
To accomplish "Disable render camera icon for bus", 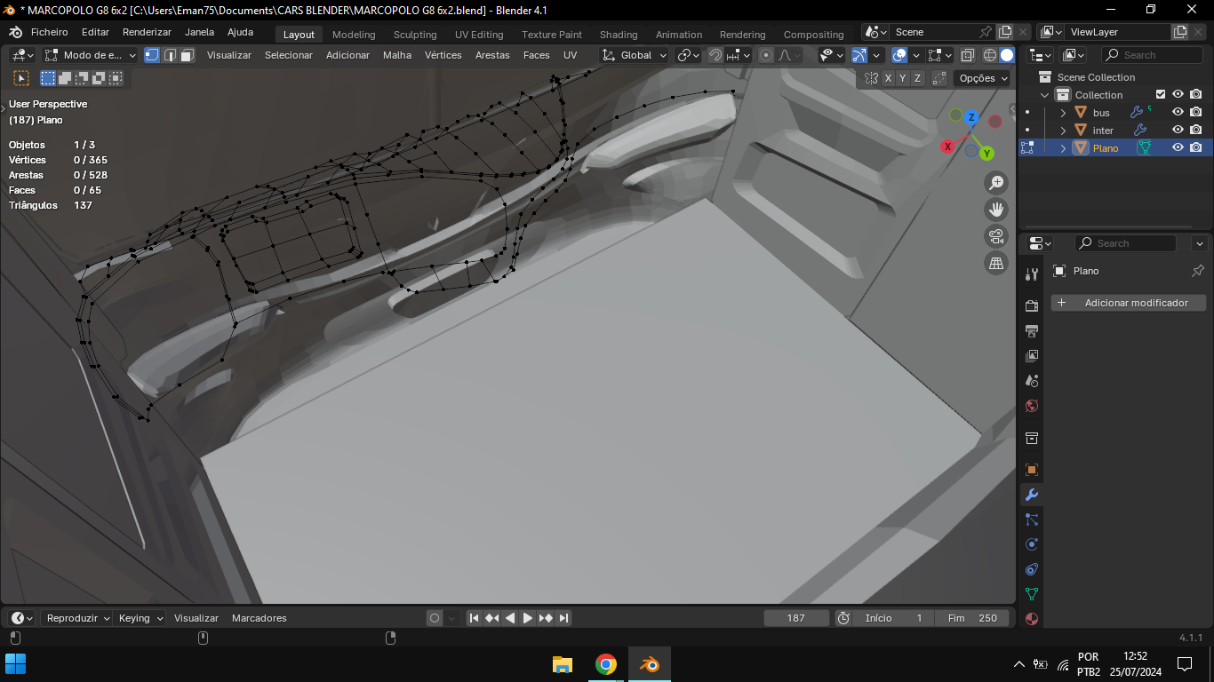I will click(x=1196, y=113).
